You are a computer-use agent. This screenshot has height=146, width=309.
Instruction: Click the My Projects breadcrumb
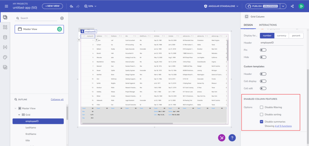click(x=20, y=4)
